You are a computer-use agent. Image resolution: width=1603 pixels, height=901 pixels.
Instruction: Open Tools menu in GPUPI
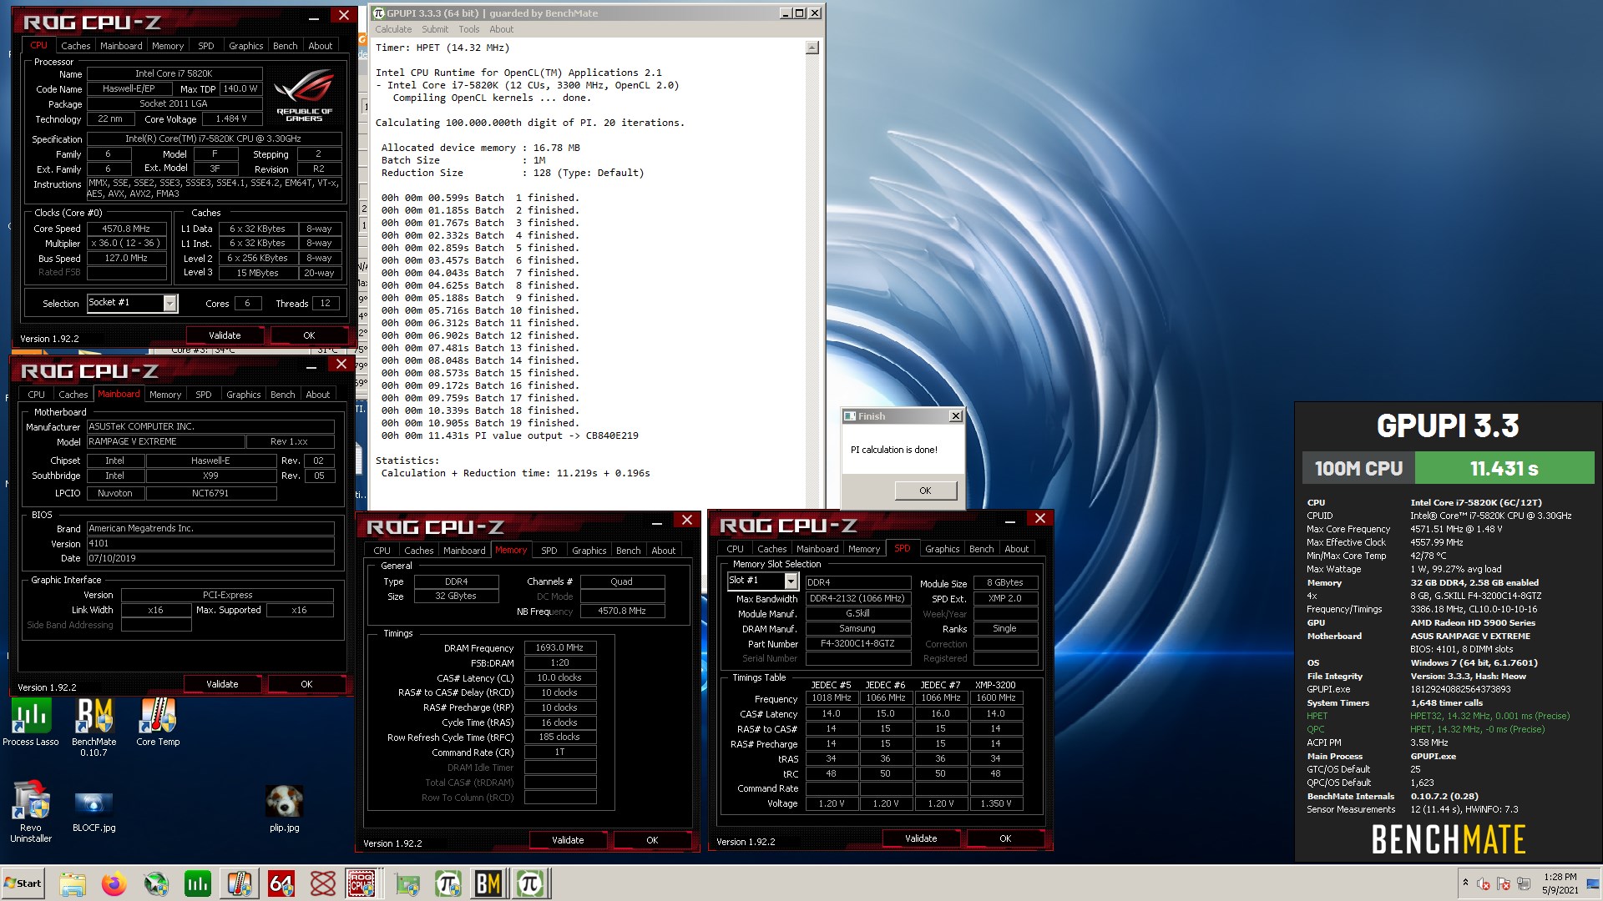[469, 29]
